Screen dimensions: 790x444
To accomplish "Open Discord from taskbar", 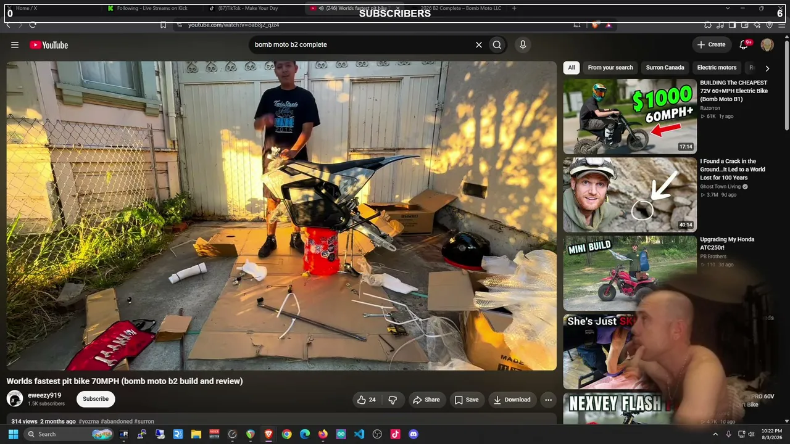I will coord(414,434).
